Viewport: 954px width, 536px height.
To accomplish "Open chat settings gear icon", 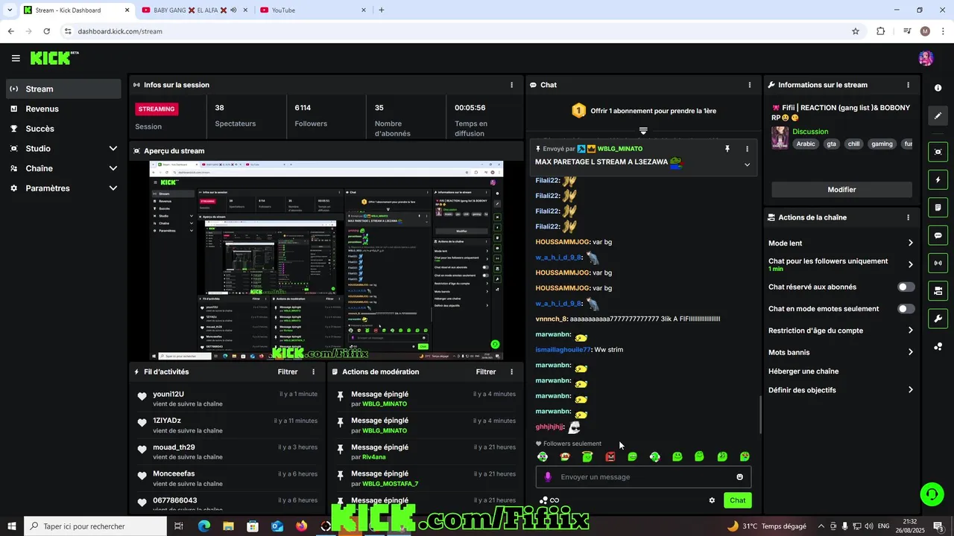I will click(712, 500).
